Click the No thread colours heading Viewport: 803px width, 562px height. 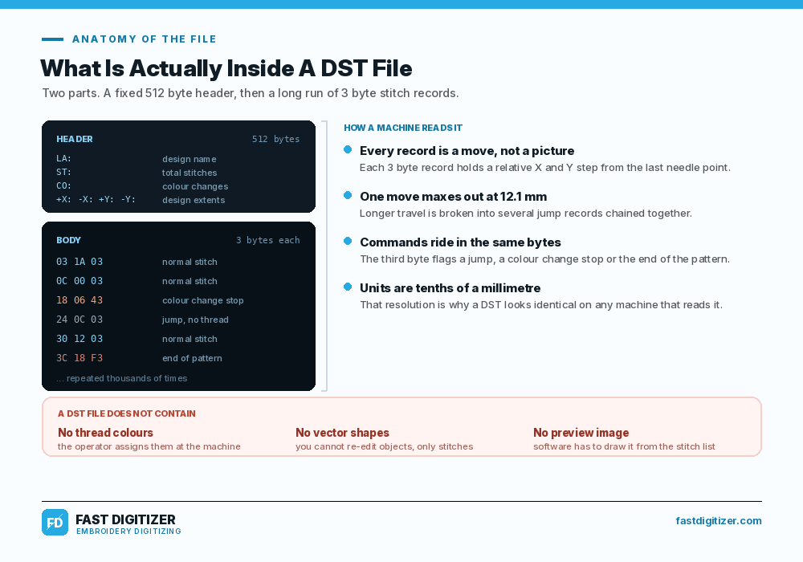105,433
